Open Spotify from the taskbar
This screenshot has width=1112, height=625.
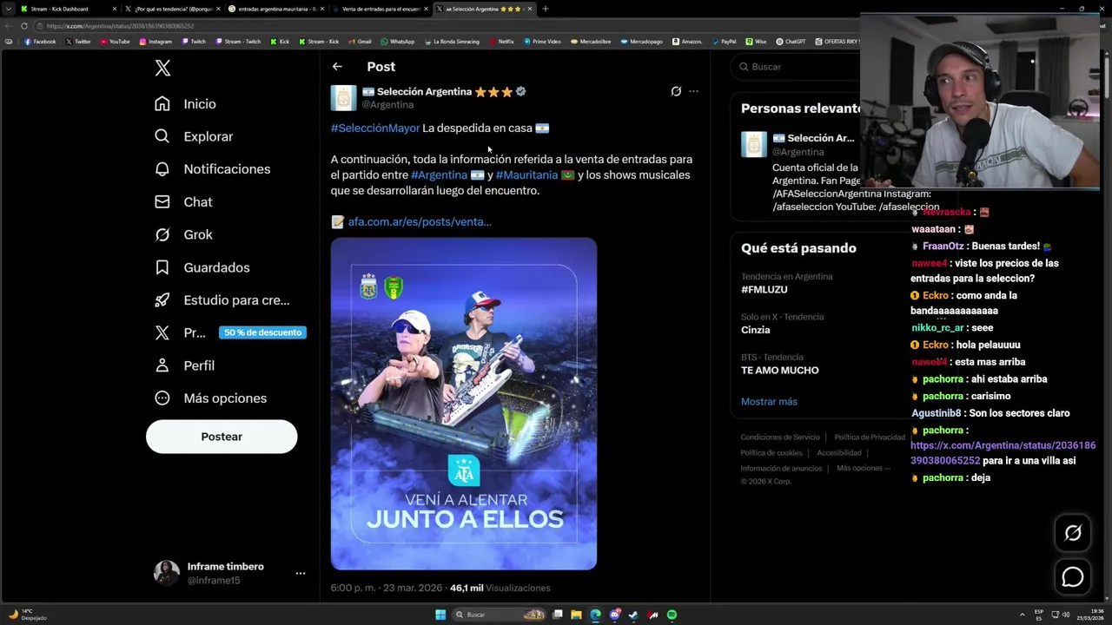672,615
